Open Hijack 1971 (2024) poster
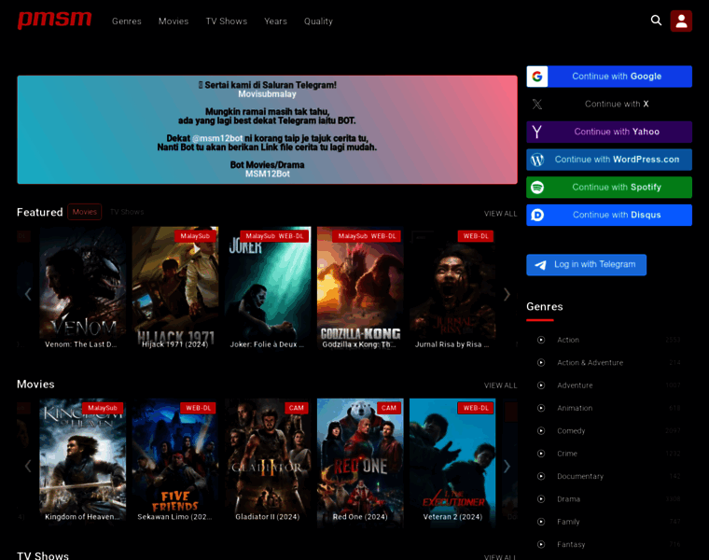 [x=175, y=289]
